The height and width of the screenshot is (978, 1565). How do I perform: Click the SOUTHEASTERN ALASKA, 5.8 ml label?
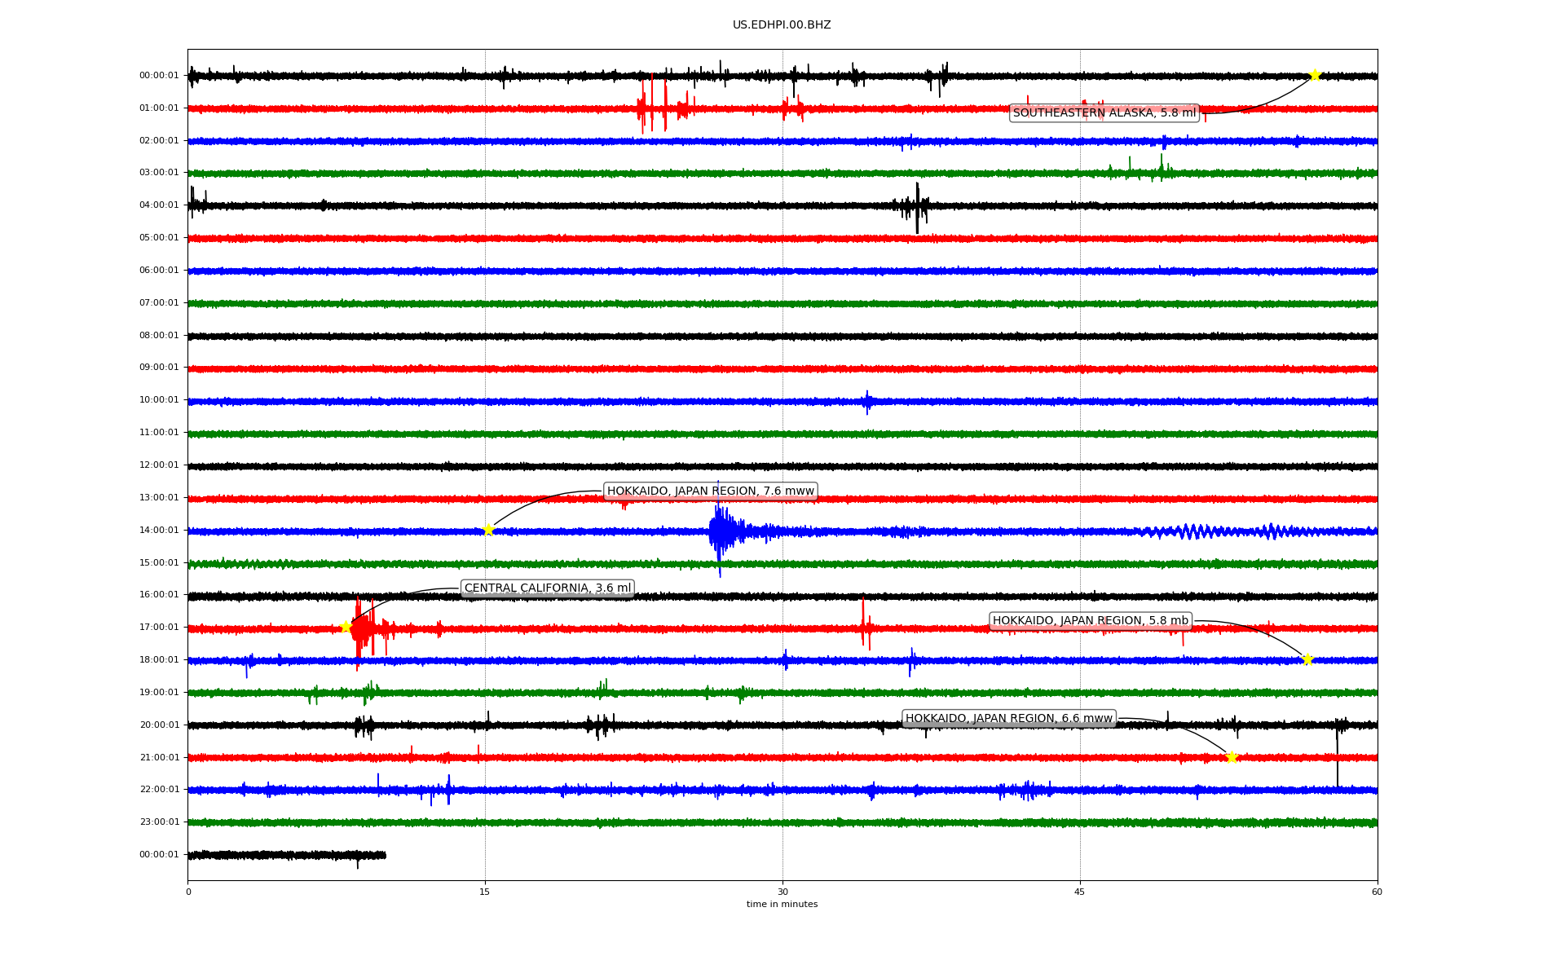click(1104, 112)
